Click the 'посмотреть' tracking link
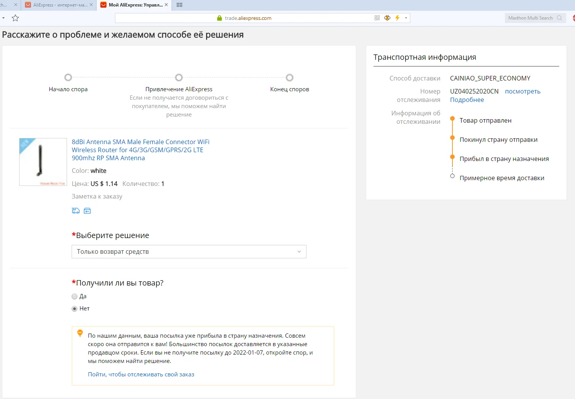The image size is (575, 399). tap(523, 91)
